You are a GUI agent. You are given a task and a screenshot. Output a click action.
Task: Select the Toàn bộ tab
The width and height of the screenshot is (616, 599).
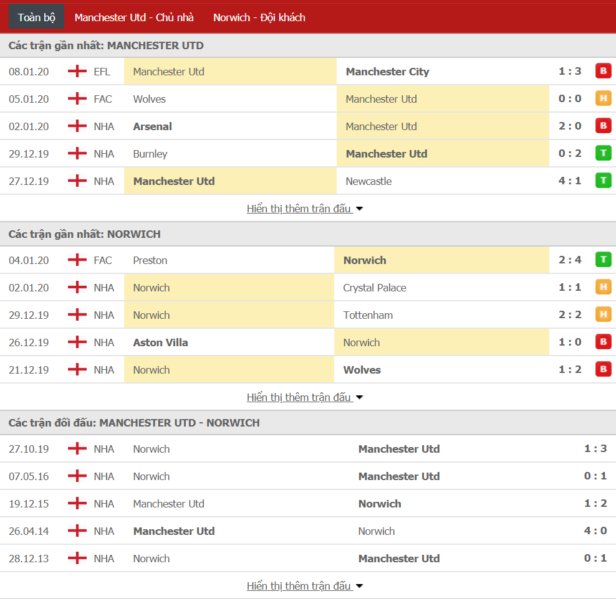(x=37, y=17)
